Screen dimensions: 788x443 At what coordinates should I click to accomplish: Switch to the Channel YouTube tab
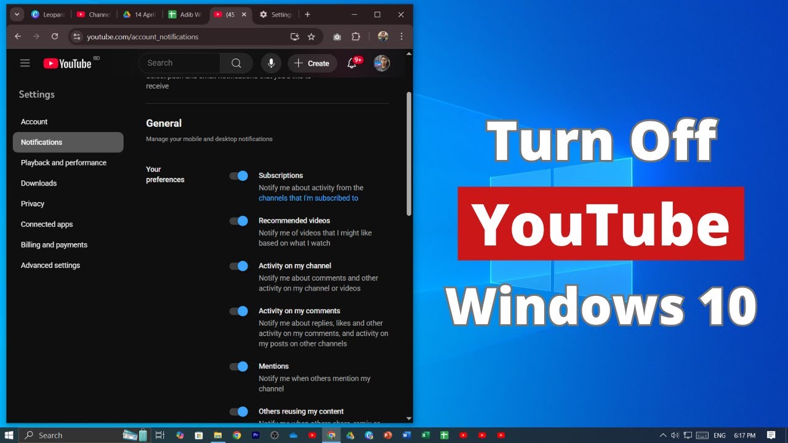pos(94,14)
